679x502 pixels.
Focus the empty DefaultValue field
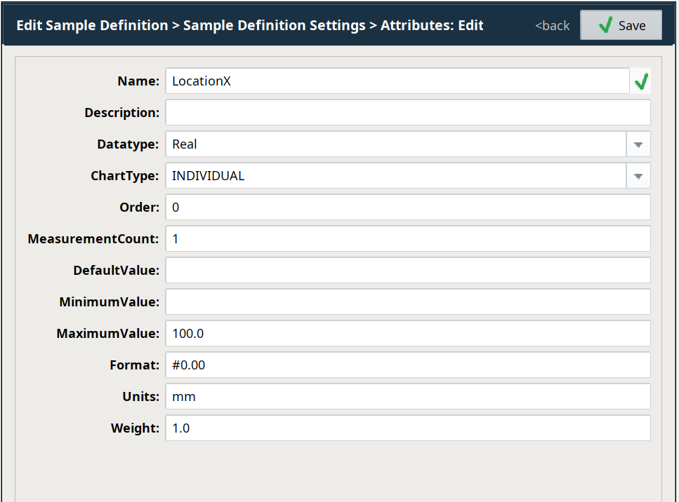(x=408, y=271)
